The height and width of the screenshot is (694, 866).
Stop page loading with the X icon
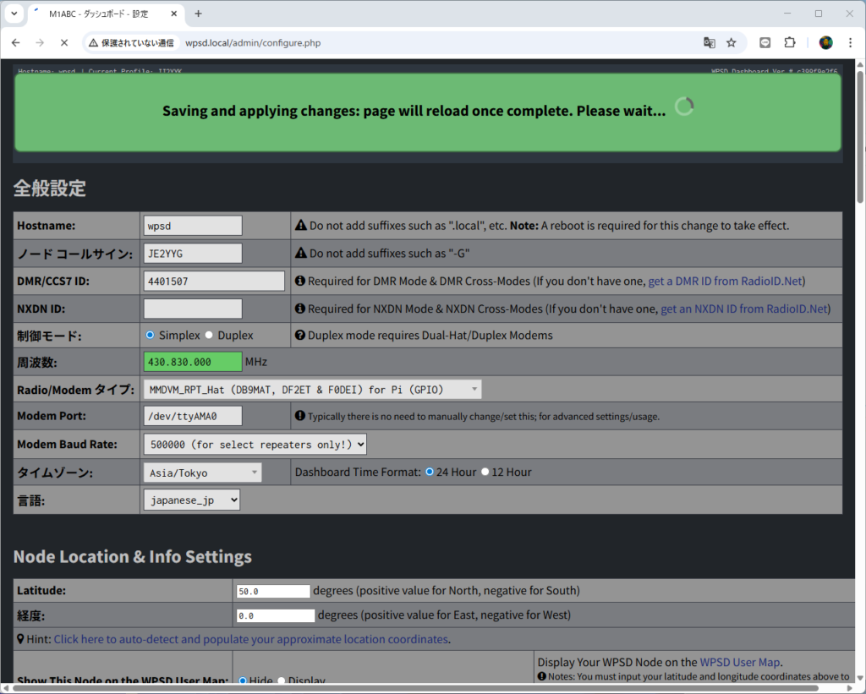pyautogui.click(x=64, y=42)
